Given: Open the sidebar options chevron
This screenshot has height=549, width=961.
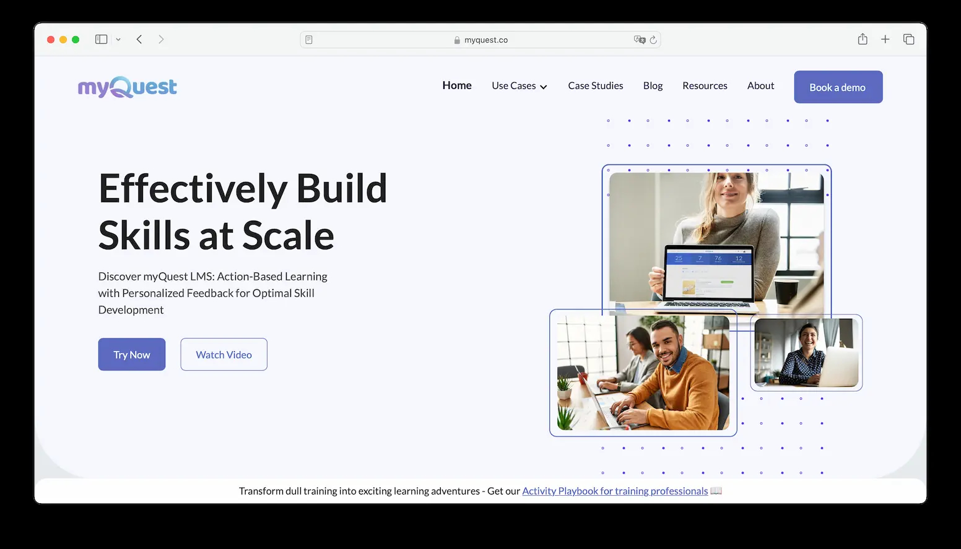Looking at the screenshot, I should (x=118, y=39).
